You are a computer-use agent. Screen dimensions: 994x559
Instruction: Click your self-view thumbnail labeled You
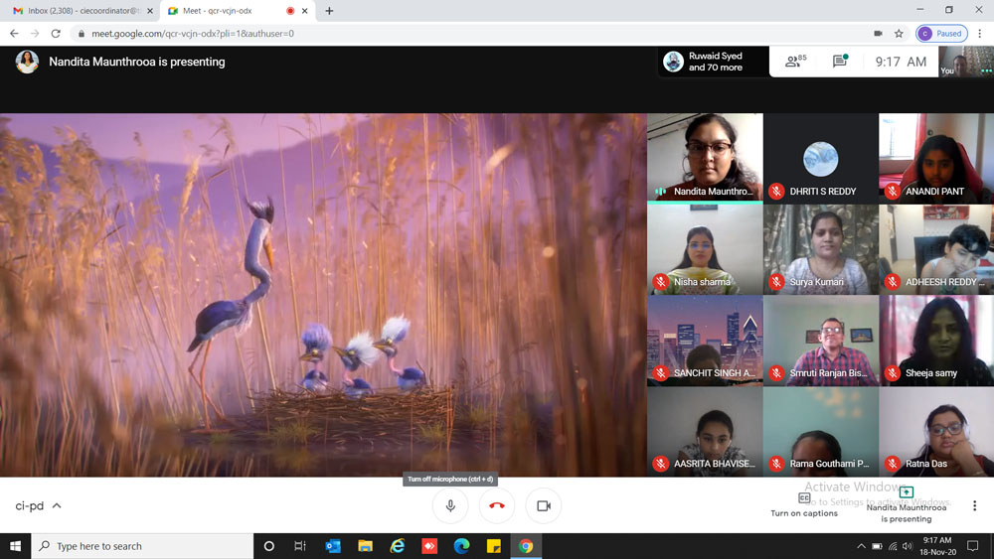pyautogui.click(x=966, y=62)
